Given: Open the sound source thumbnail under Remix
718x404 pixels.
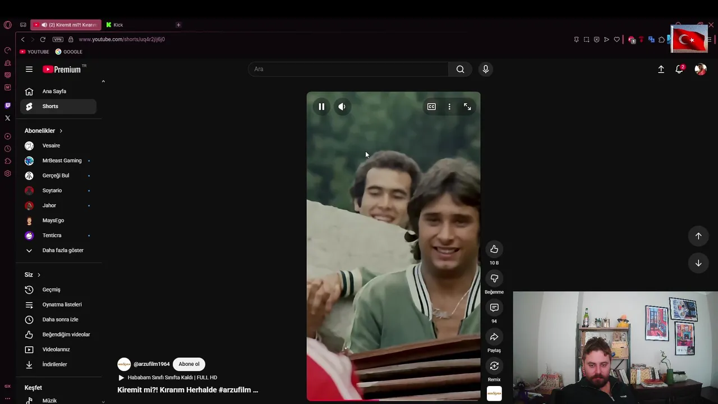Looking at the screenshot, I should click(494, 394).
